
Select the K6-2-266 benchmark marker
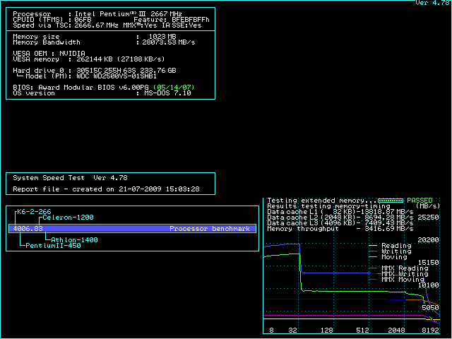pyautogui.click(x=33, y=212)
